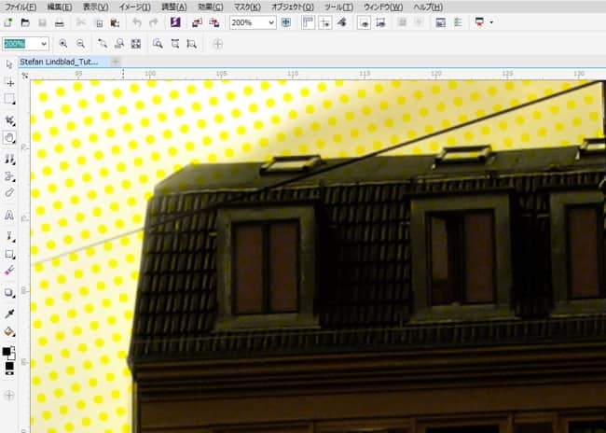Click the Zoom In magnifier icon
The image size is (606, 433).
pos(63,43)
